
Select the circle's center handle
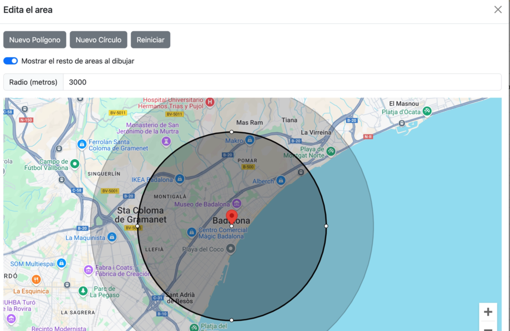[232, 226]
